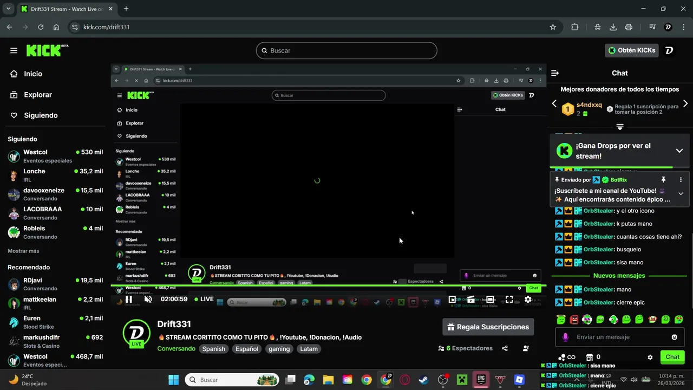Select the Latam tag

309,349
